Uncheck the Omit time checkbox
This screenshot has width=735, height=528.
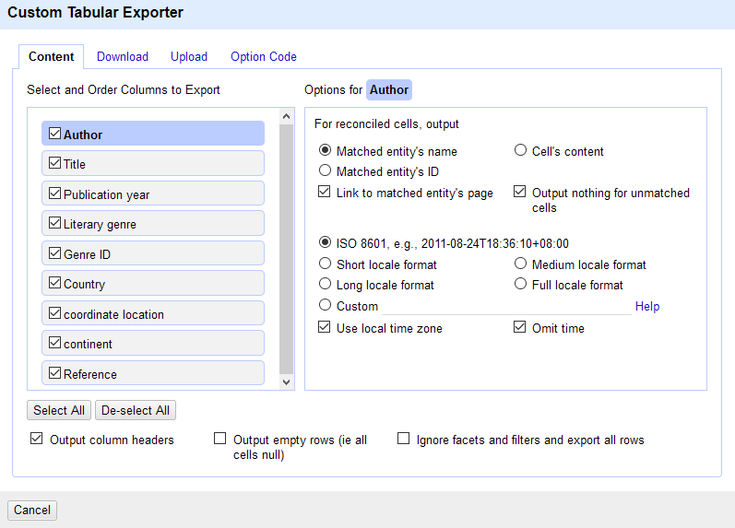(x=520, y=327)
